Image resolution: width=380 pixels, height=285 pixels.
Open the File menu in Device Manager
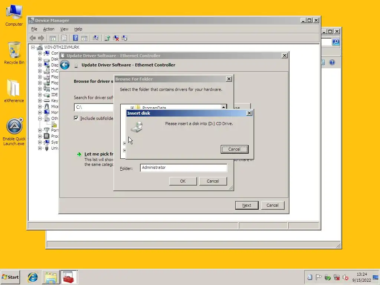tap(34, 29)
